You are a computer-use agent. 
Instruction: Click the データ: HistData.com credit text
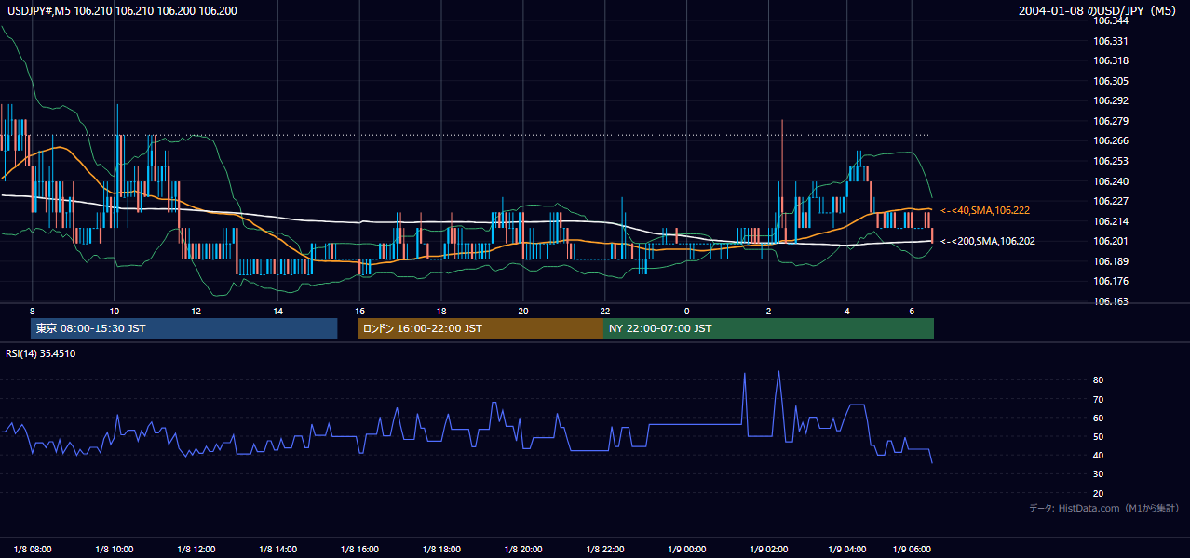[x=1104, y=508]
